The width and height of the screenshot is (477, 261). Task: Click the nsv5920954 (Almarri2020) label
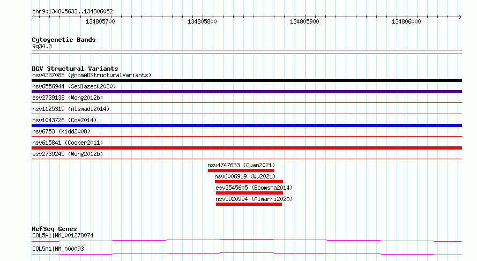254,199
